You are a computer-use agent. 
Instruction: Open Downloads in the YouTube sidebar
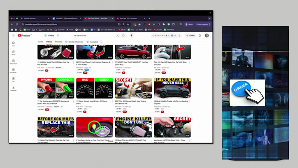(13, 89)
